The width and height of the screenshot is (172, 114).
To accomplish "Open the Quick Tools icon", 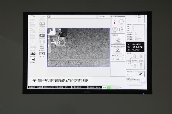I will click(33, 54).
